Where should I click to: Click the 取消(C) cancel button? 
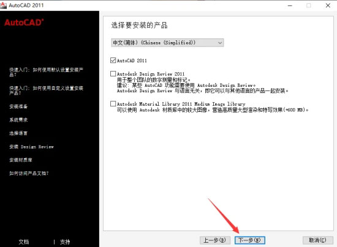(318, 240)
